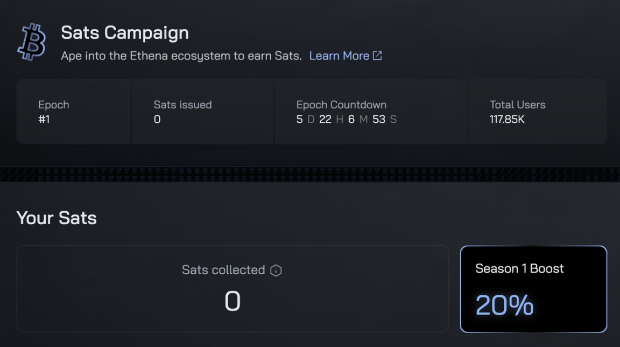Viewport: 620px width, 347px height.
Task: Click the ETHENA patterned divider strip
Action: tap(310, 174)
